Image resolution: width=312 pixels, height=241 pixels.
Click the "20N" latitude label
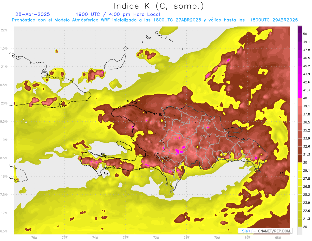click(4, 103)
